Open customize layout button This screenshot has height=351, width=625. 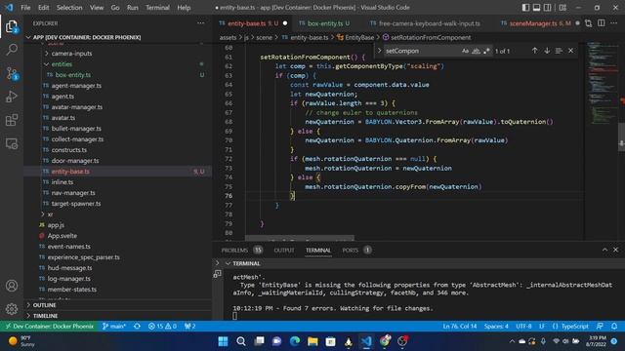tap(562, 8)
